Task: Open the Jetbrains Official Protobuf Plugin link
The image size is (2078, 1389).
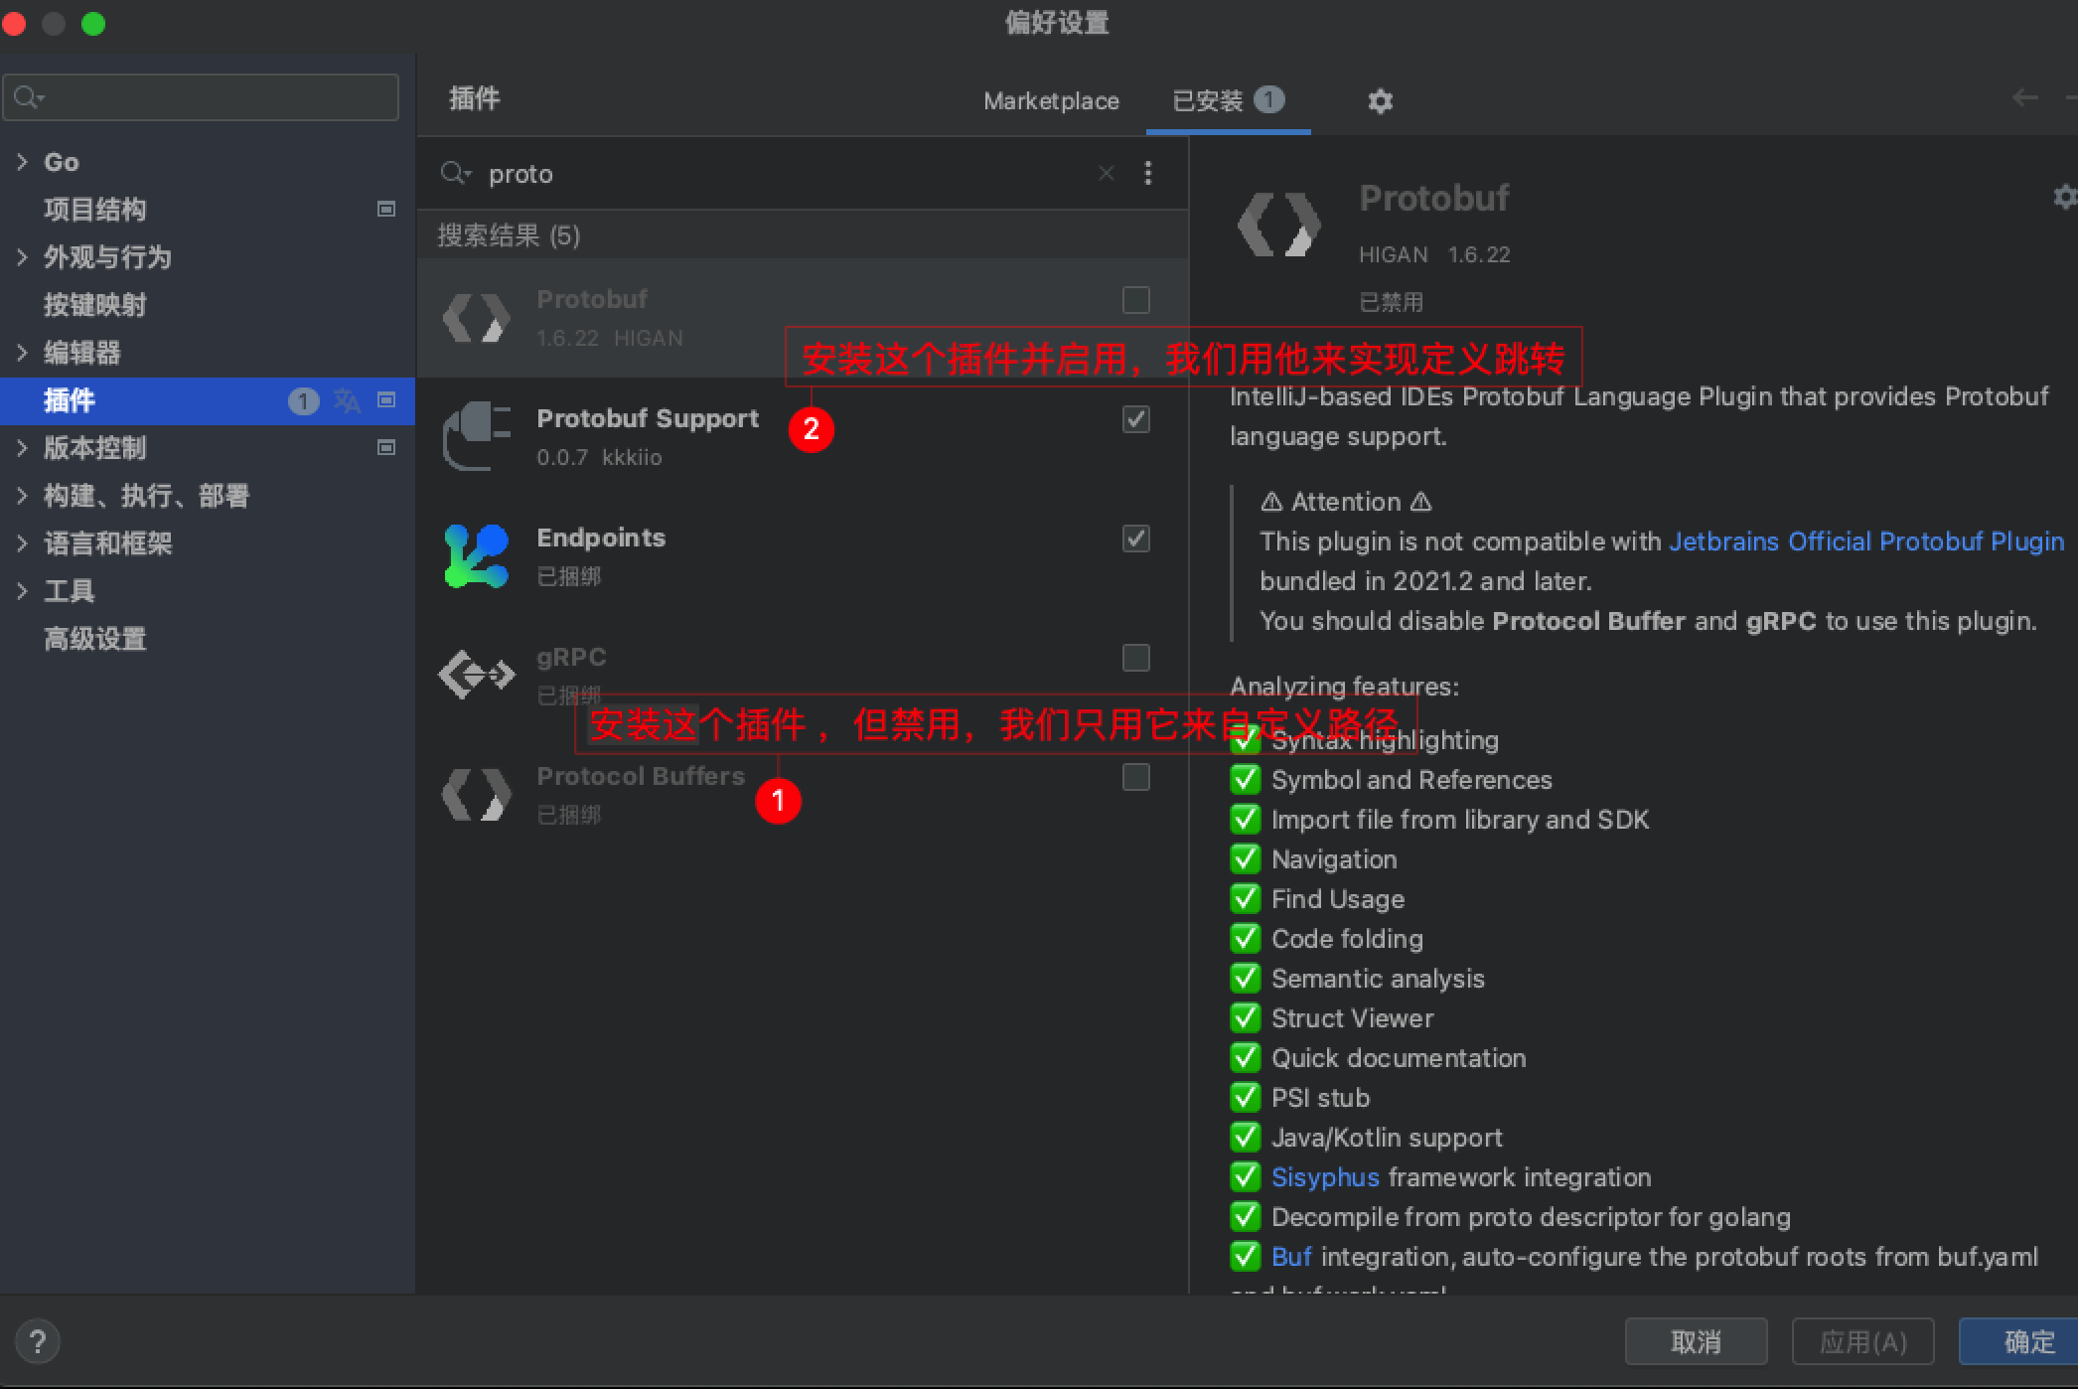Action: point(1865,541)
